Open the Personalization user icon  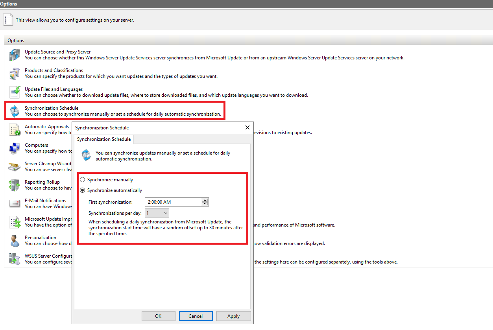pos(15,240)
